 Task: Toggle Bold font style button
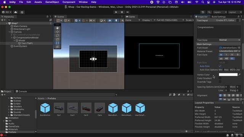(221, 55)
